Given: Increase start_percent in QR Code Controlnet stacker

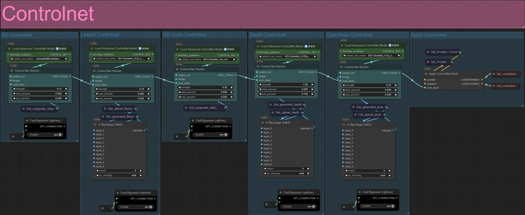Looking at the screenshot, I should tap(232, 92).
